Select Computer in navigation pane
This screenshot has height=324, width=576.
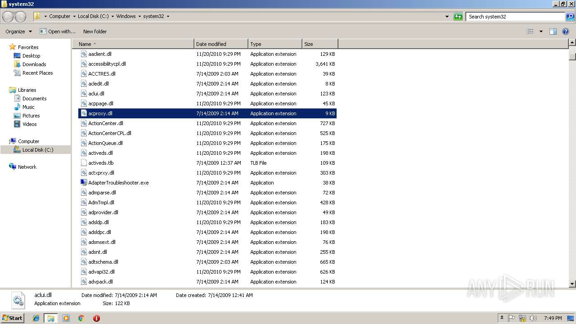pos(28,141)
